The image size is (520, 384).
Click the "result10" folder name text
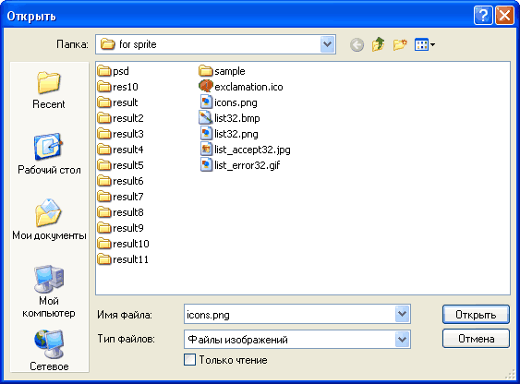(x=131, y=244)
